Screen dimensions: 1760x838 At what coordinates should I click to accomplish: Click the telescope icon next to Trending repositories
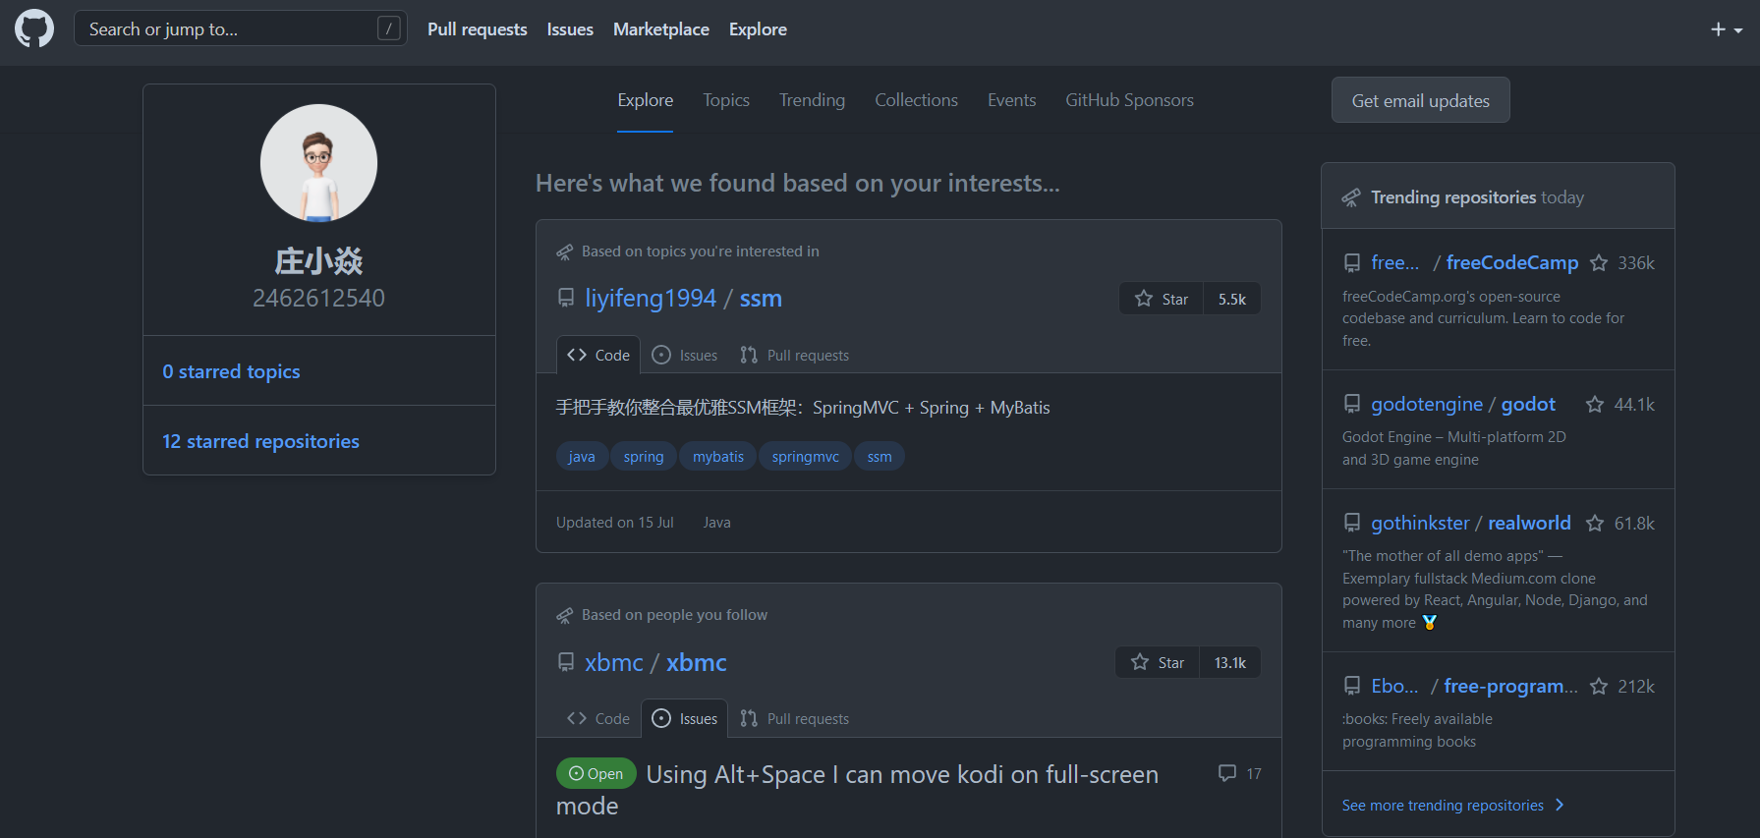pyautogui.click(x=1351, y=197)
